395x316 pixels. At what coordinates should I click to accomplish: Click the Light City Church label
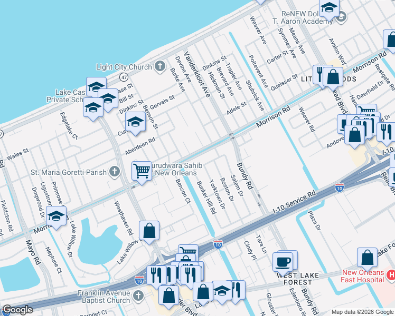(124, 67)
